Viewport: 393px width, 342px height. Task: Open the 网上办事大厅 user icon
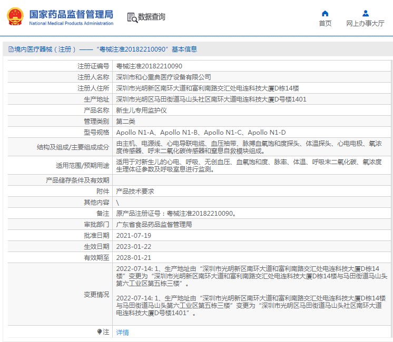pyautogui.click(x=366, y=13)
